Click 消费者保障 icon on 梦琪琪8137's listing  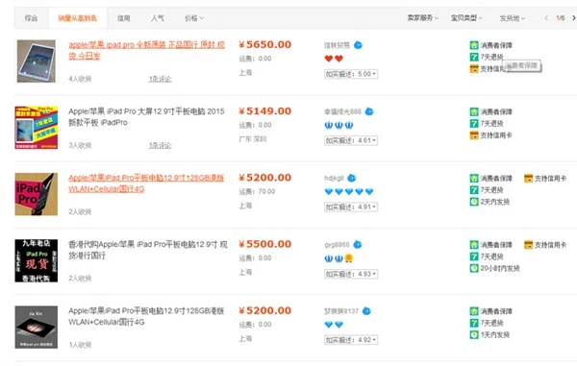click(474, 311)
